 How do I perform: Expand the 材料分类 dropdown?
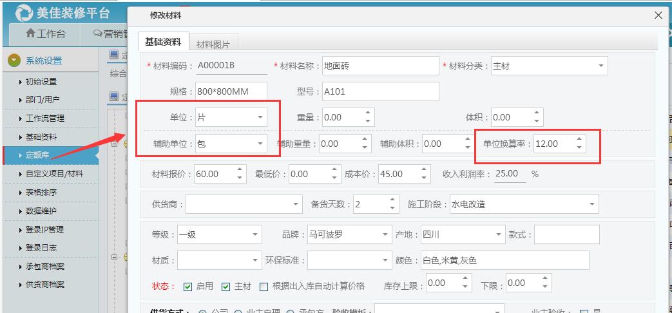(x=600, y=66)
